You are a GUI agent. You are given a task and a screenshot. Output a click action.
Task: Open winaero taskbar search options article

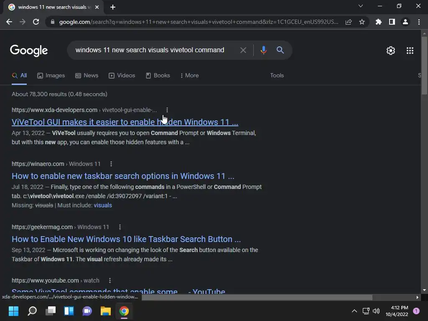123,176
